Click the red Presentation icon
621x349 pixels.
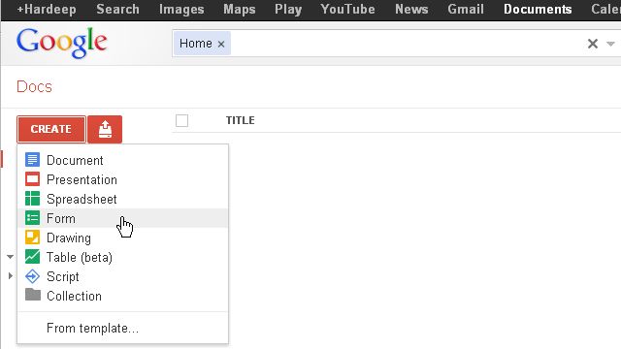point(32,179)
